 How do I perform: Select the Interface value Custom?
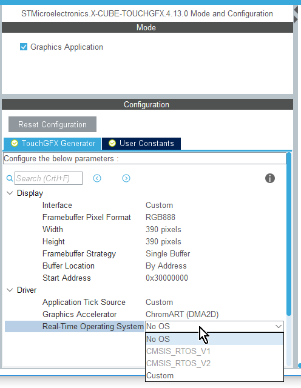(x=159, y=205)
